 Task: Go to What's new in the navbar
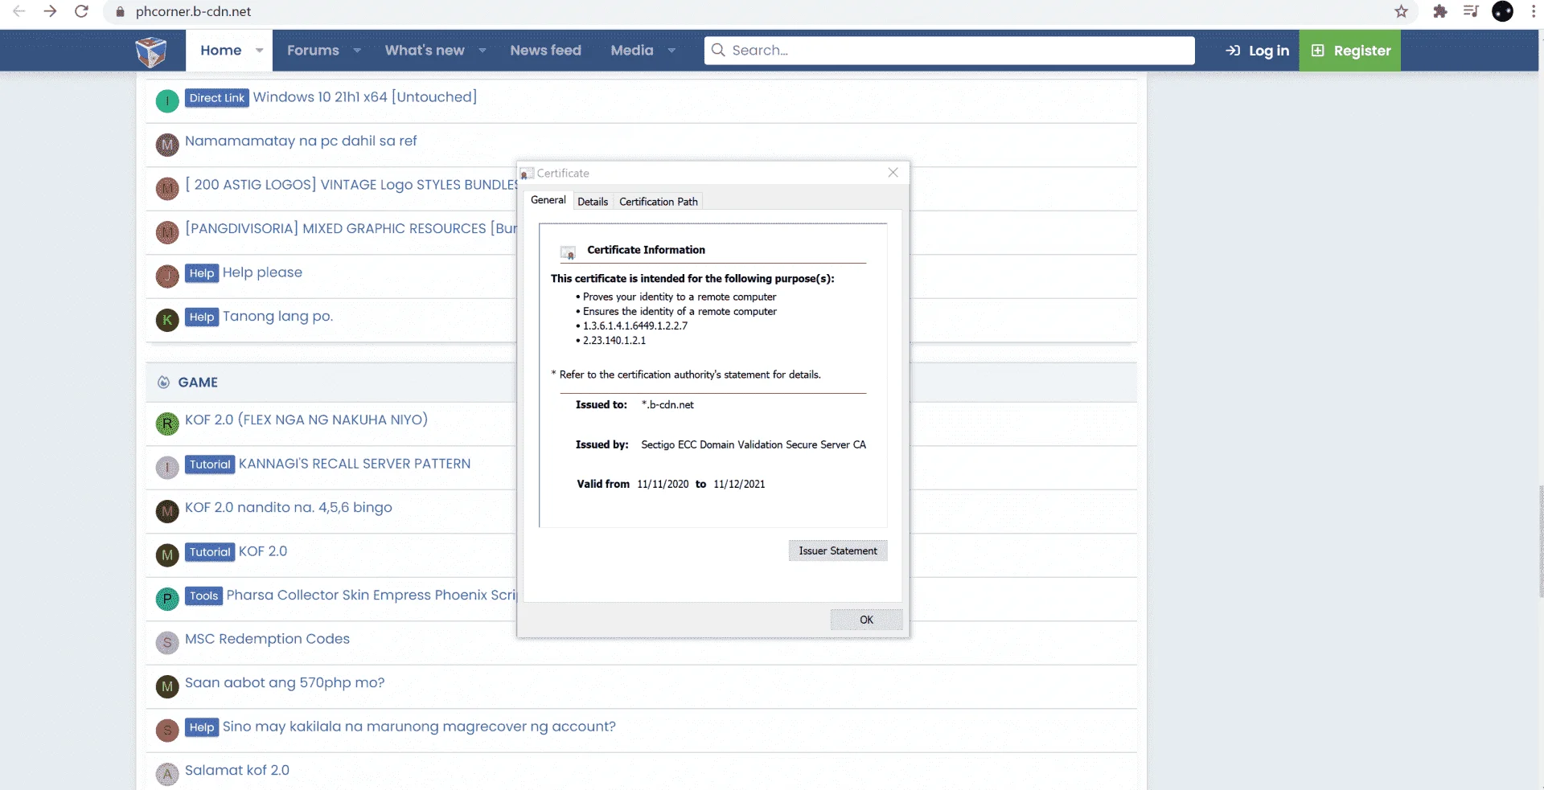click(425, 51)
